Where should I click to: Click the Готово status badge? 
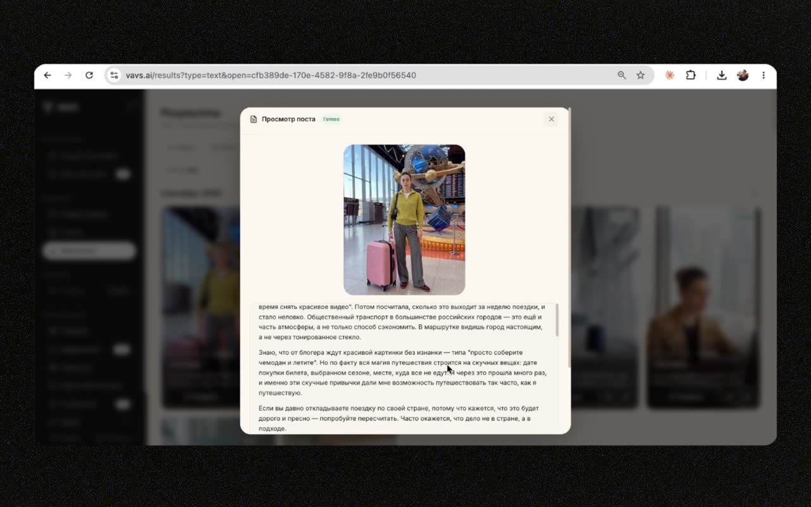click(331, 119)
